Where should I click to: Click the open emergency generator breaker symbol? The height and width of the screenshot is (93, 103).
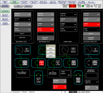click(88, 63)
